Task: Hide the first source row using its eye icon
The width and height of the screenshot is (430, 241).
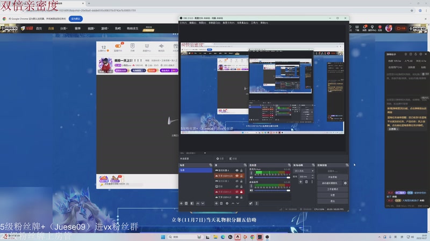Action: tap(237, 170)
